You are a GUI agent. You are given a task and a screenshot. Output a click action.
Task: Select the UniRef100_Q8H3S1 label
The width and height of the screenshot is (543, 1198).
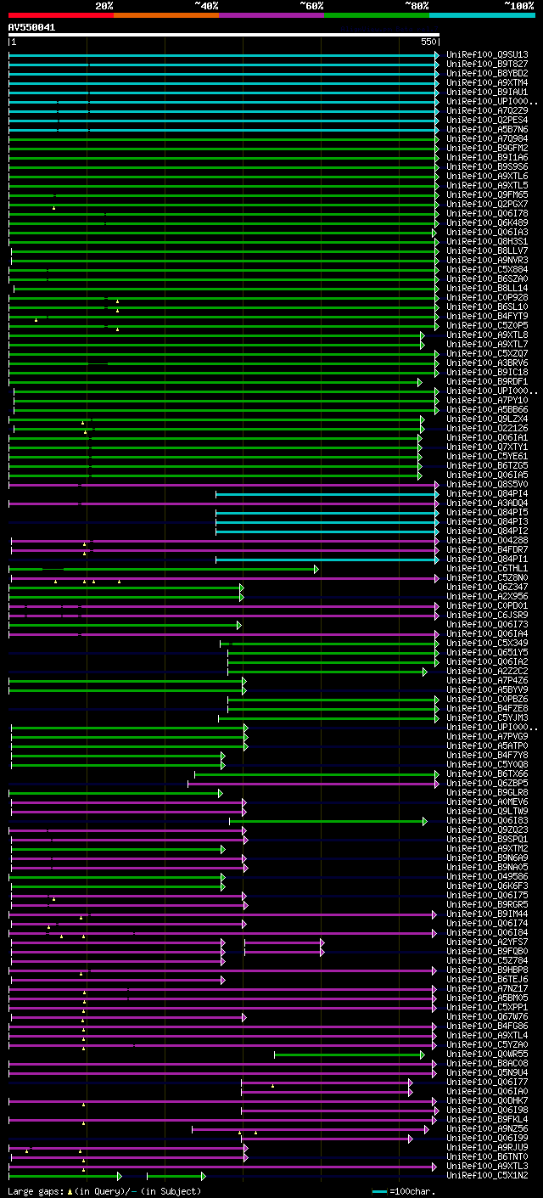487,241
